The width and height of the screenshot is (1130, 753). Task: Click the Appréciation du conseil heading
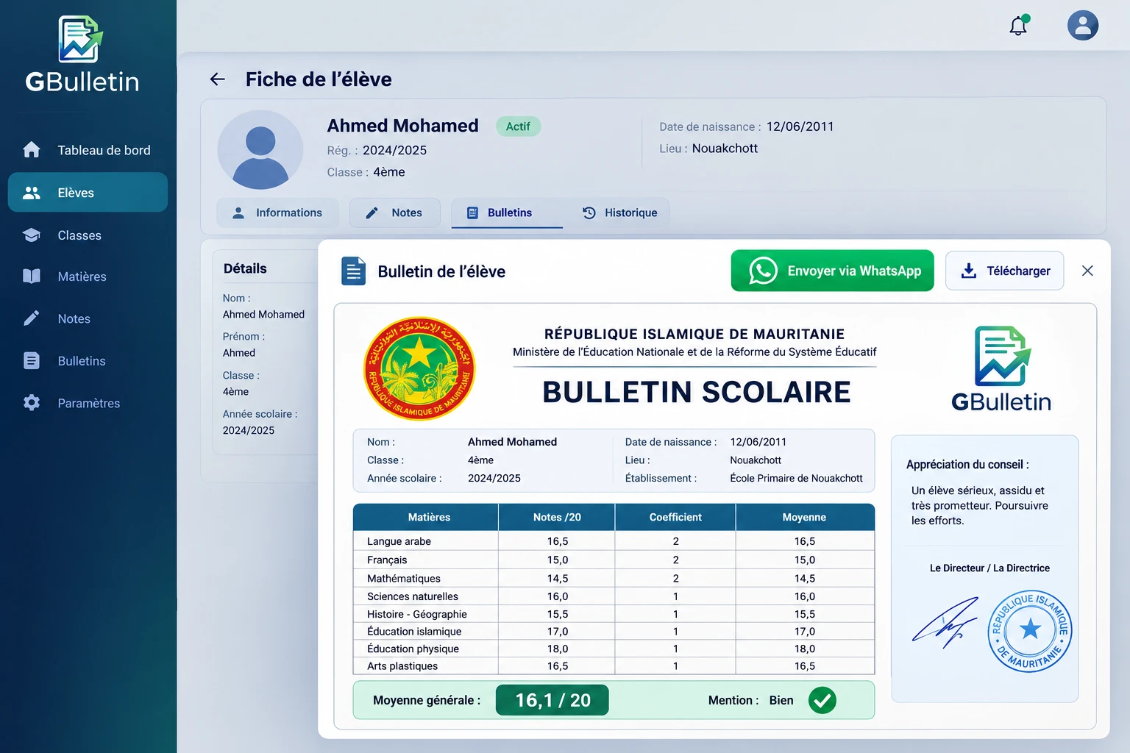(967, 464)
